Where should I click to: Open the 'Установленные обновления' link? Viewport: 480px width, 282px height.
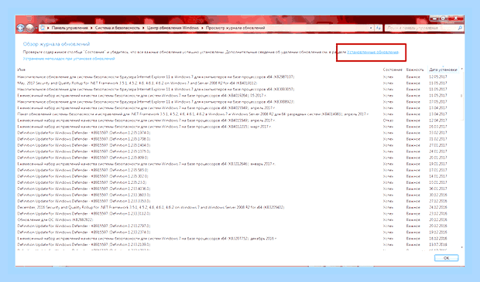point(373,52)
